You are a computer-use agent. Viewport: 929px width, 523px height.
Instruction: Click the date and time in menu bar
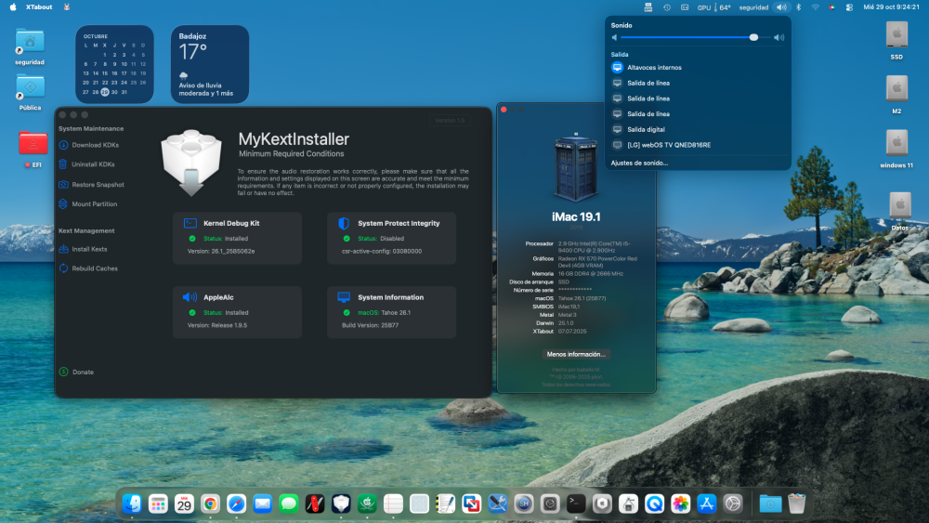(891, 7)
